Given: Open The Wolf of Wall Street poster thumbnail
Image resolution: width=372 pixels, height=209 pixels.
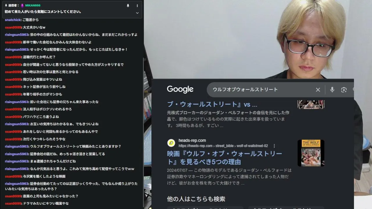Looking at the screenshot, I should (x=311, y=153).
